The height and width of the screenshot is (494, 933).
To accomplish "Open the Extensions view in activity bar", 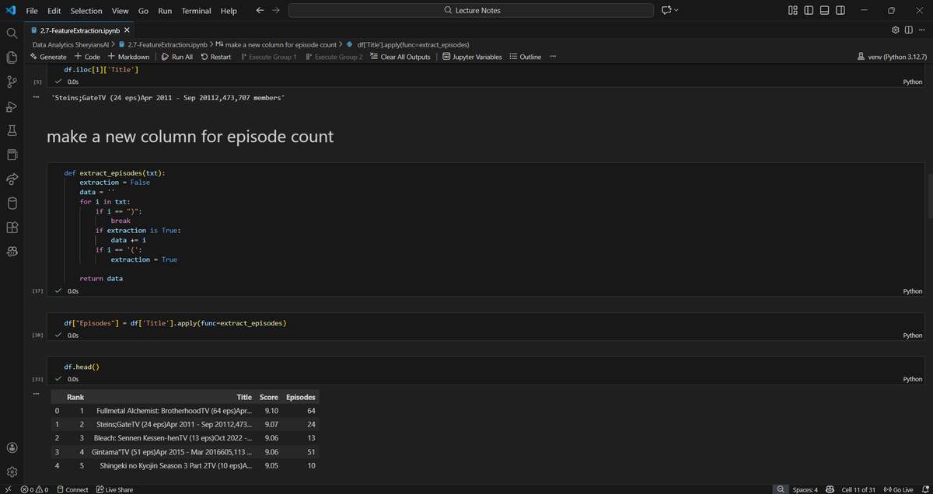I will (12, 228).
